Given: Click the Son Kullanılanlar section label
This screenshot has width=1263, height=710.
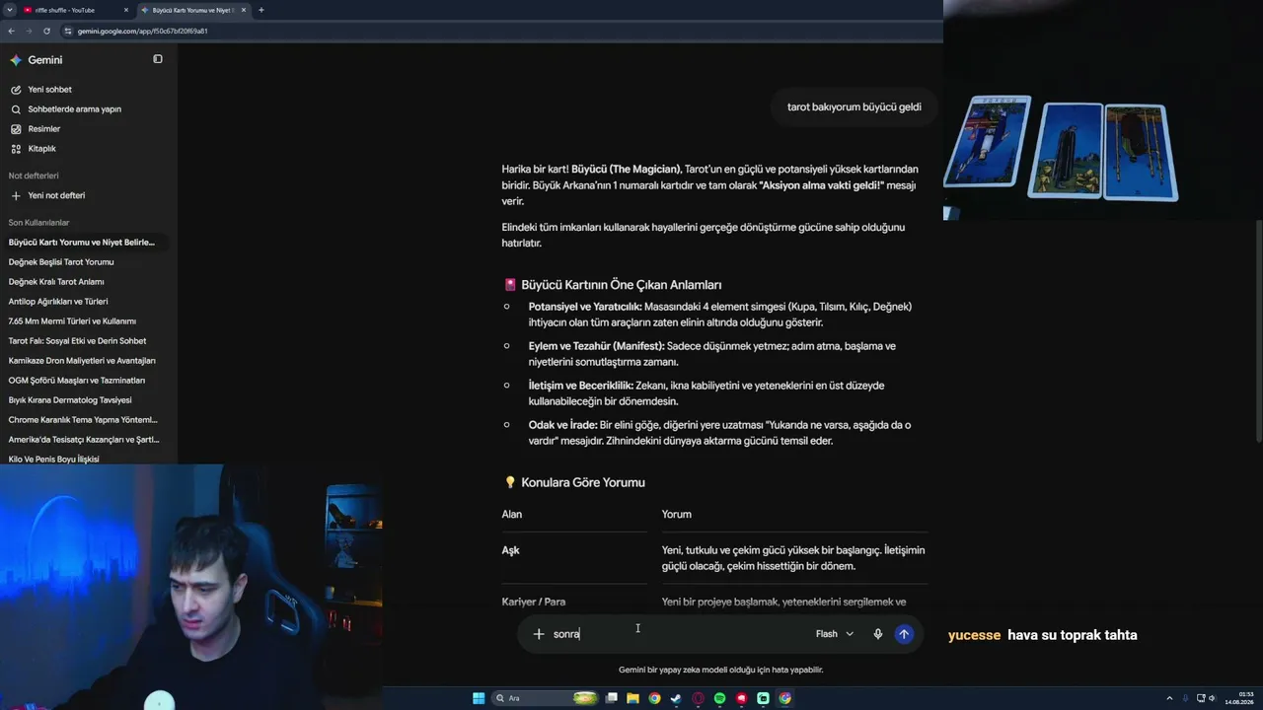Looking at the screenshot, I should coord(38,223).
